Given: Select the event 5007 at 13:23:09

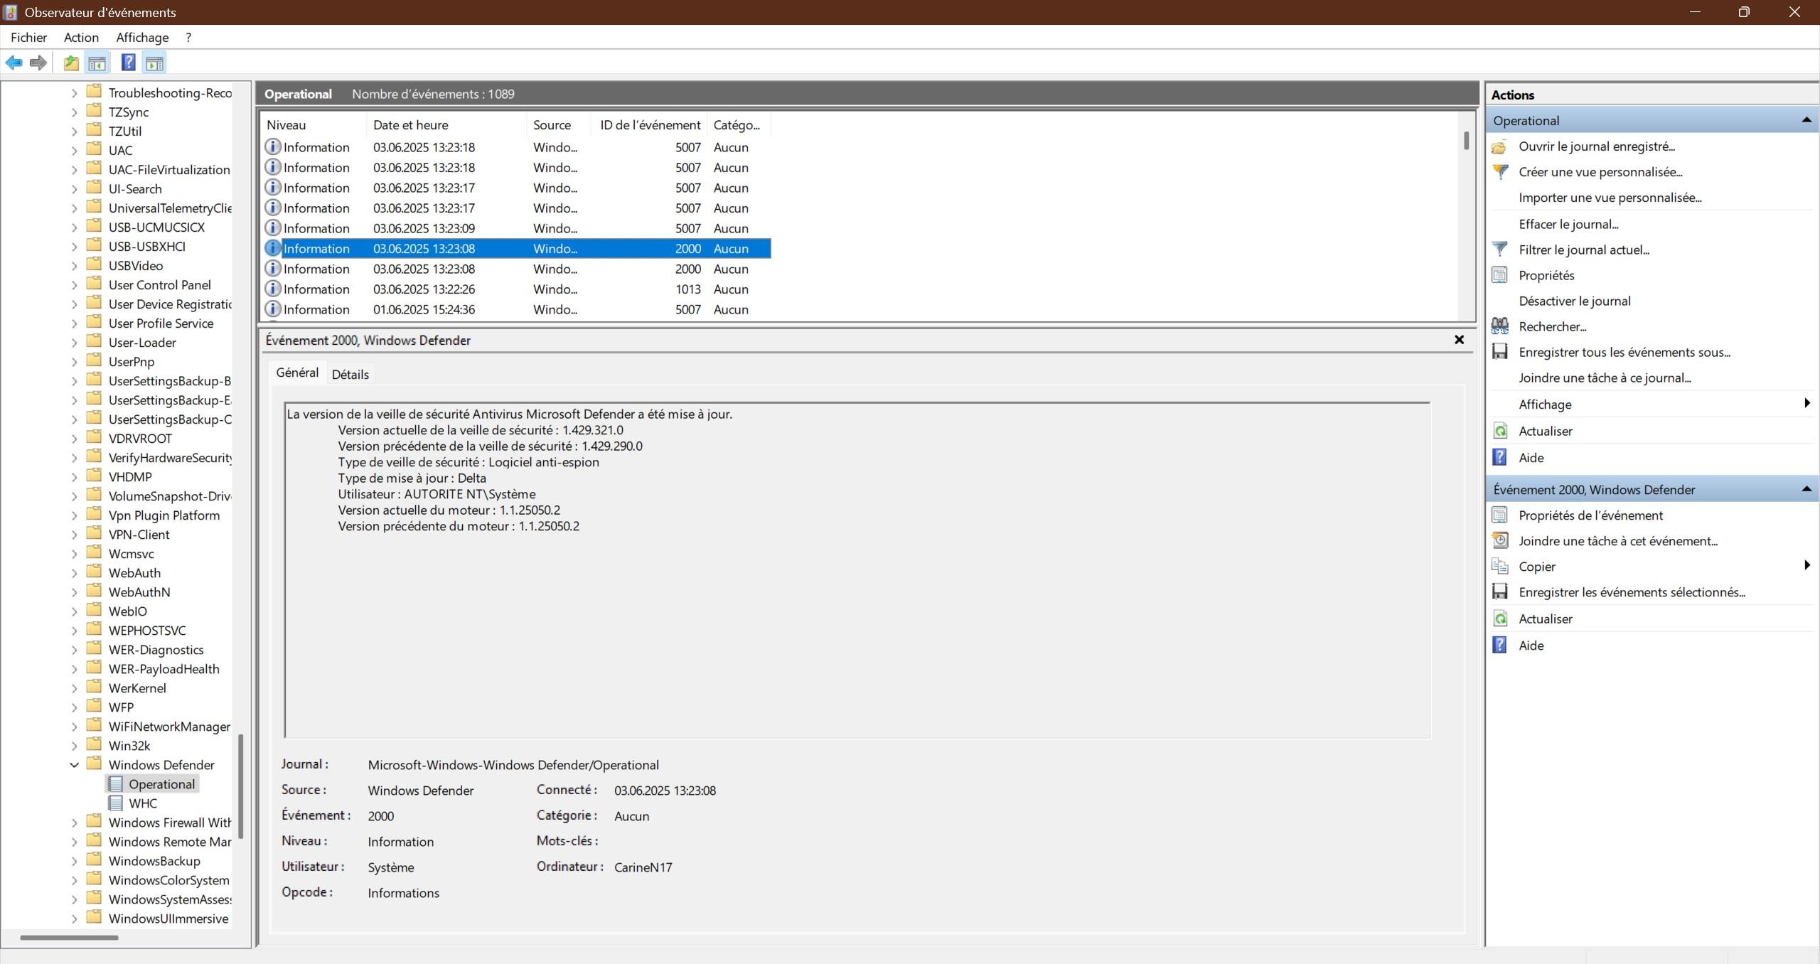Looking at the screenshot, I should pos(517,228).
